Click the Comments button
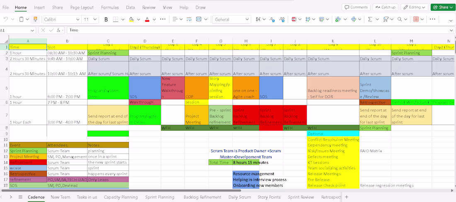 tap(356, 7)
